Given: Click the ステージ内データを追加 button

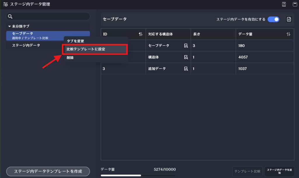Looking at the screenshot, I should click(279, 171).
